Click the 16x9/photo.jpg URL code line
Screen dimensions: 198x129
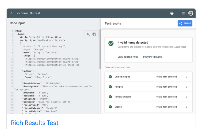(x=53, y=65)
